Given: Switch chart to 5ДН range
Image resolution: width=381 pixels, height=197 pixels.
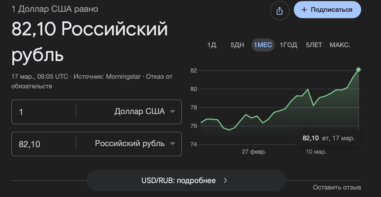Looking at the screenshot, I should 237,45.
